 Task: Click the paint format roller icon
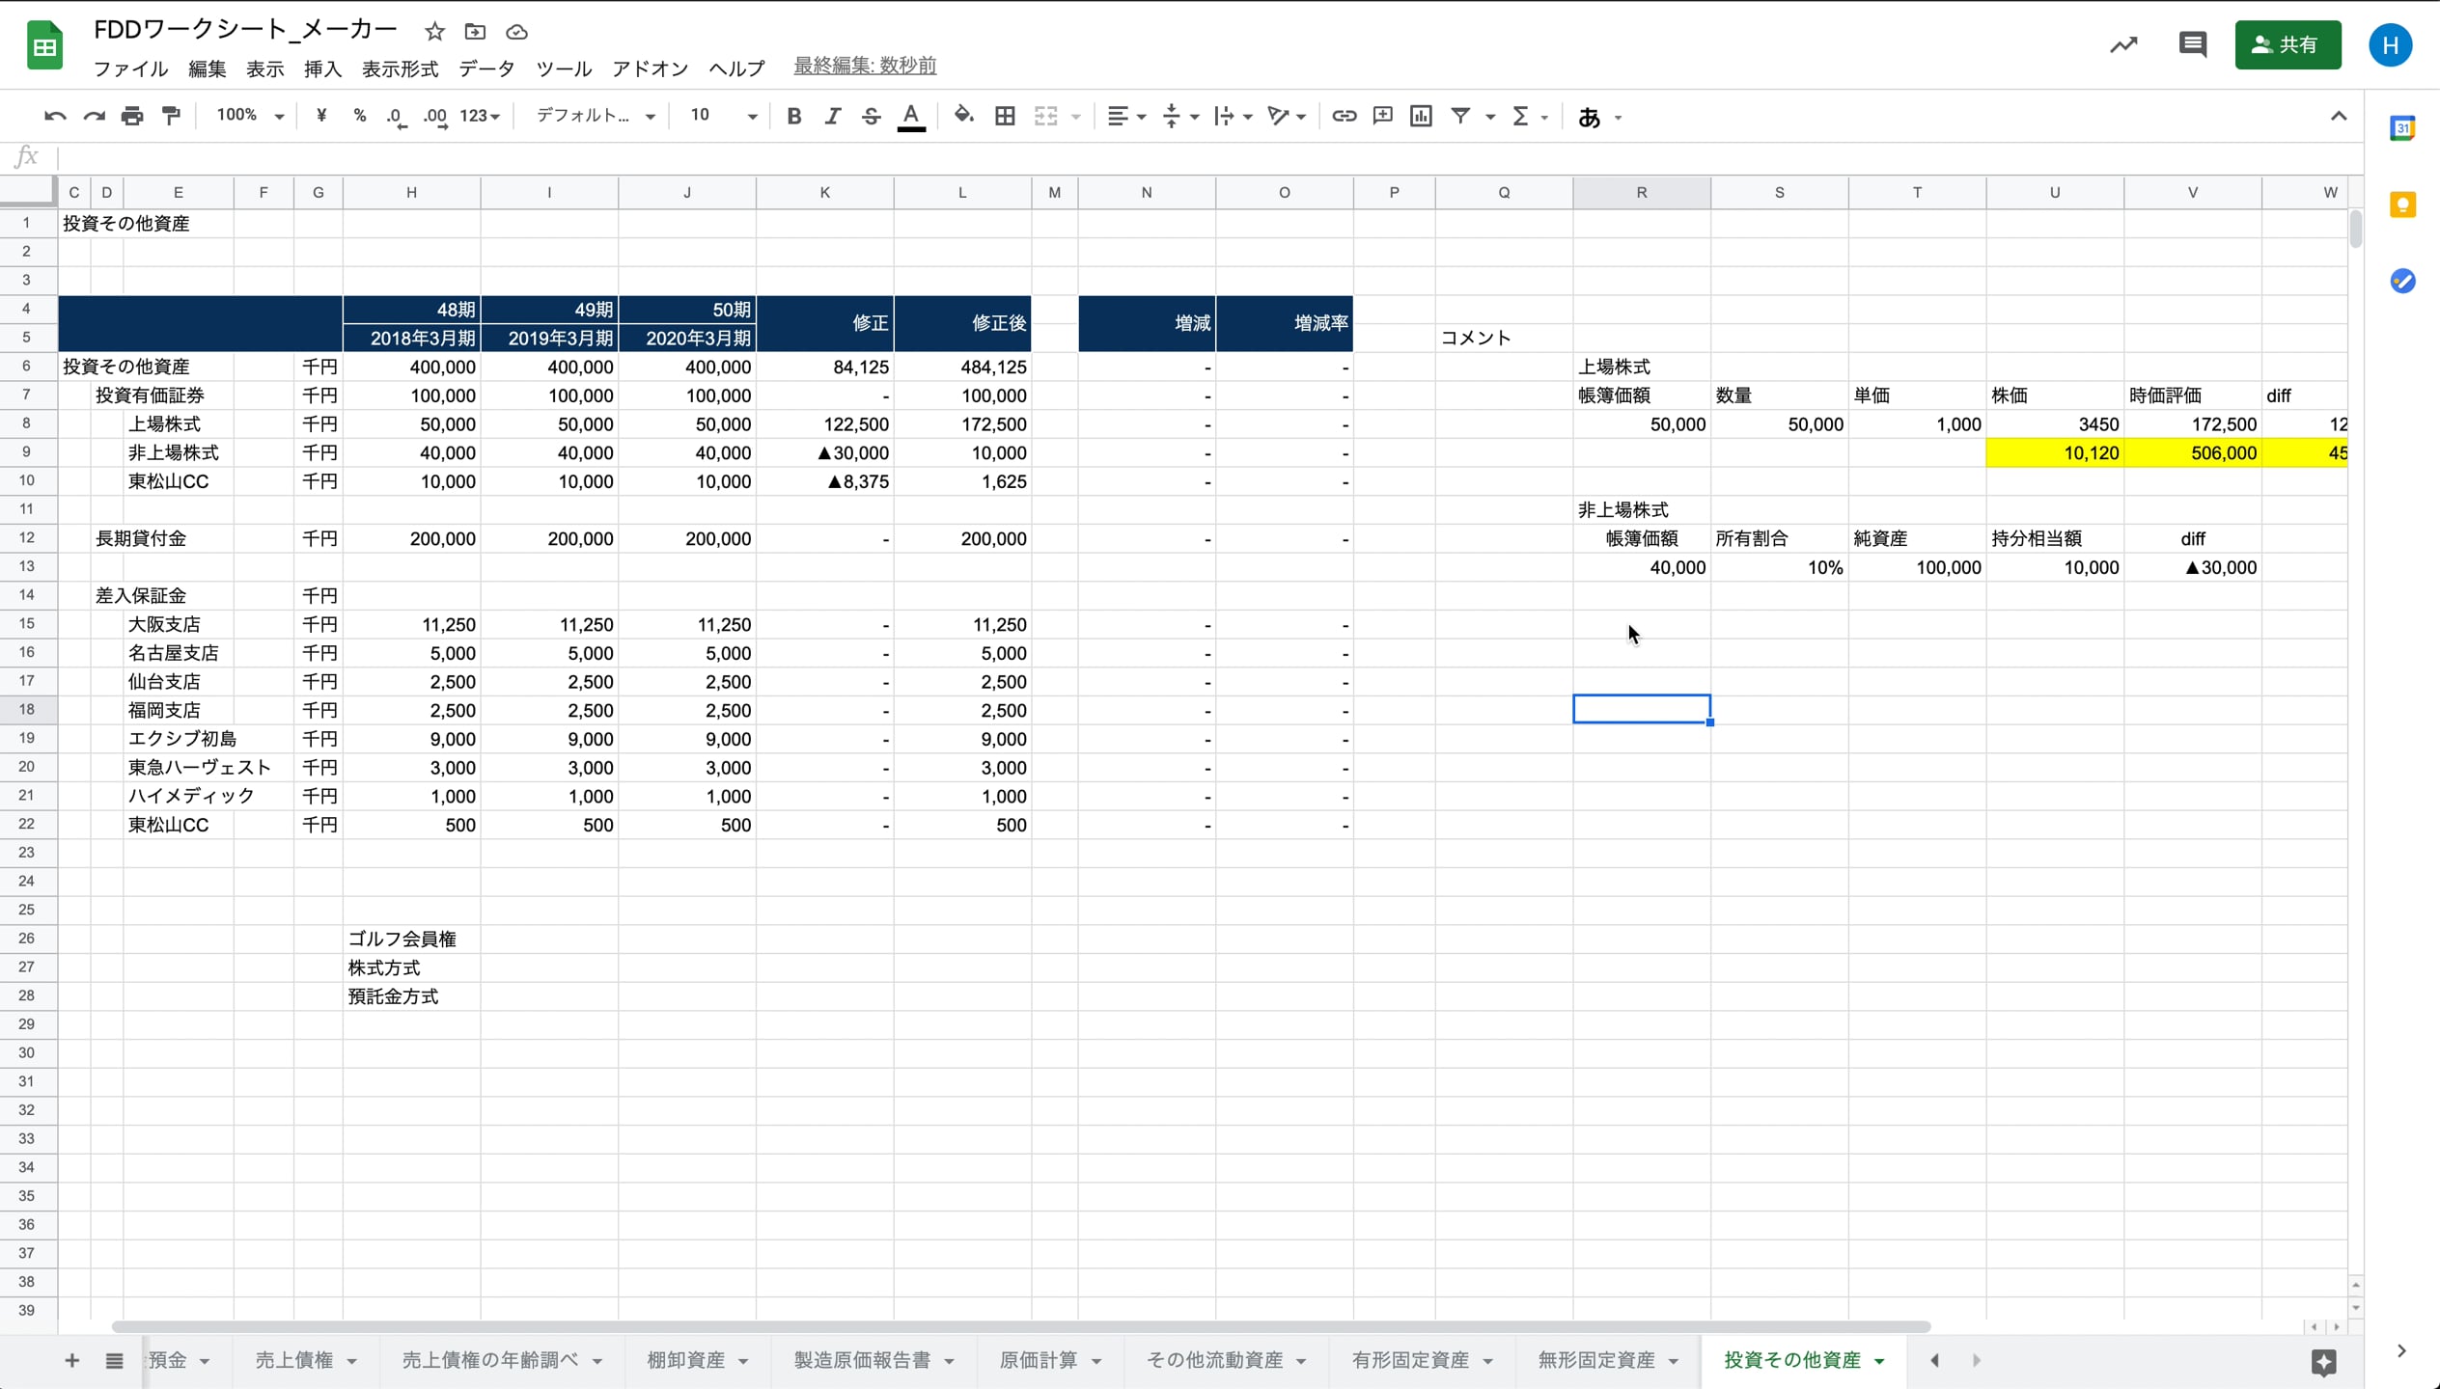(x=171, y=116)
